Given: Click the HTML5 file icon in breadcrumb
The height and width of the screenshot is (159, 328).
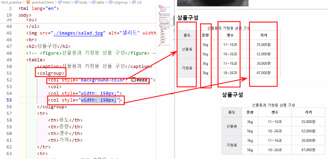Looking at the screenshot, I should coord(28,3).
